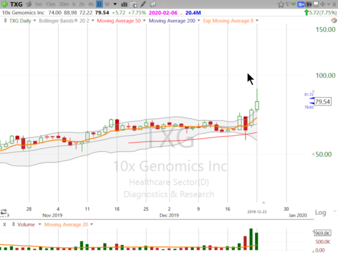Open the T dropdown button

pyautogui.click(x=309, y=4)
